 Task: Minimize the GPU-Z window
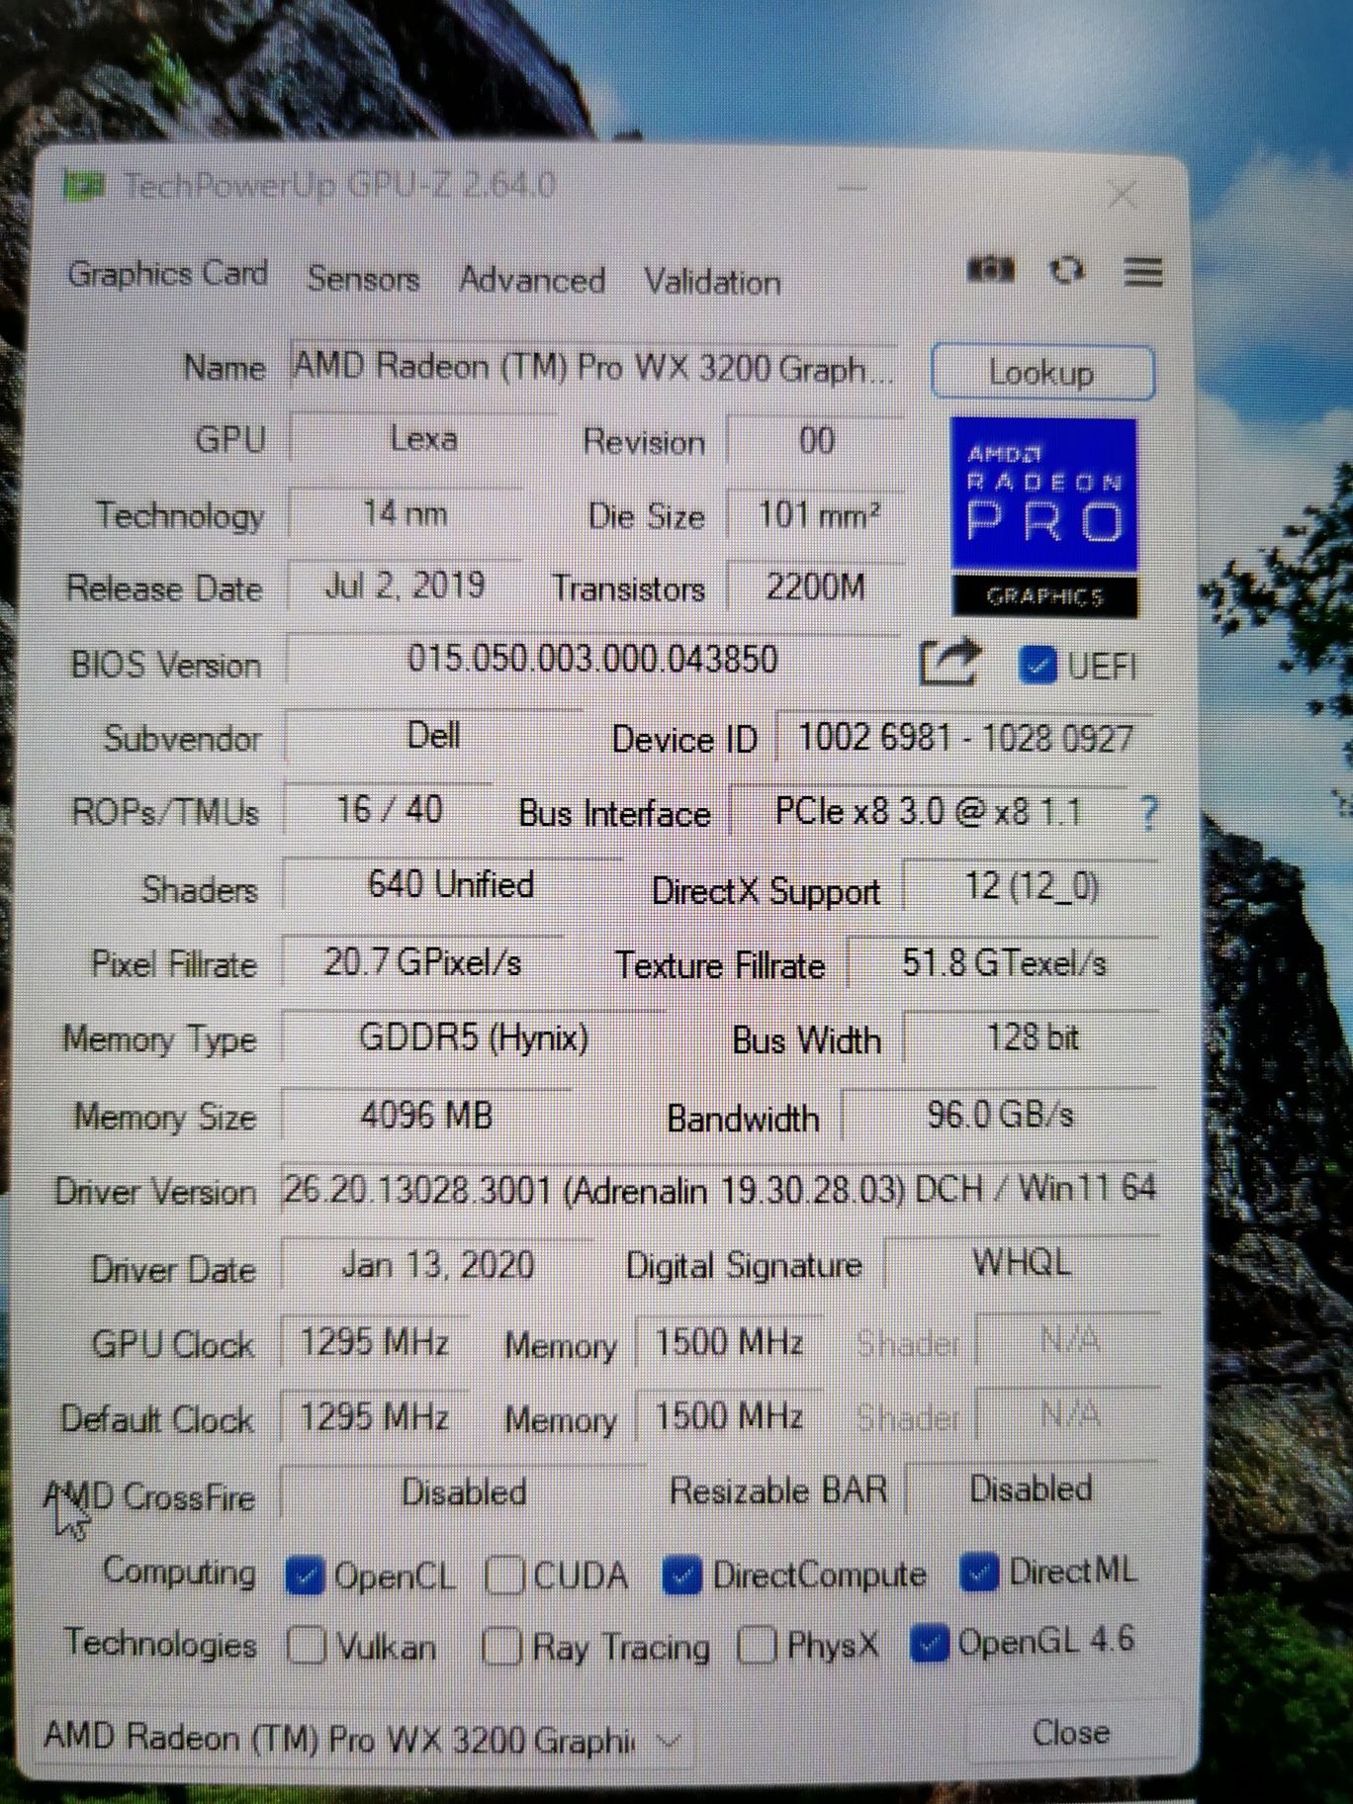pyautogui.click(x=854, y=188)
